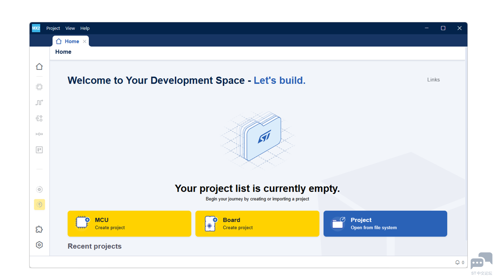Viewport: 495px width, 278px height.
Task: Create a new MCU project
Action: (x=129, y=224)
